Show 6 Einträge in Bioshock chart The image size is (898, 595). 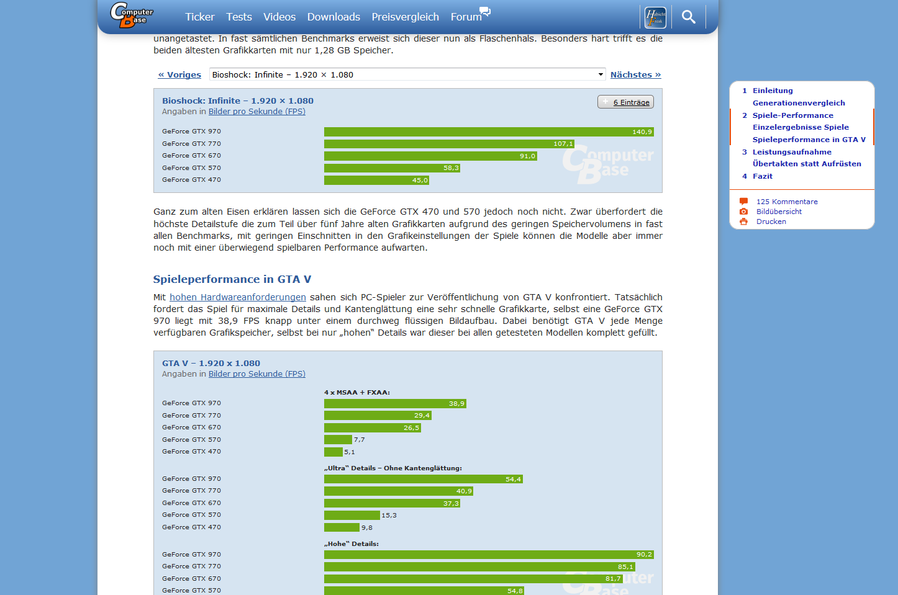(625, 102)
